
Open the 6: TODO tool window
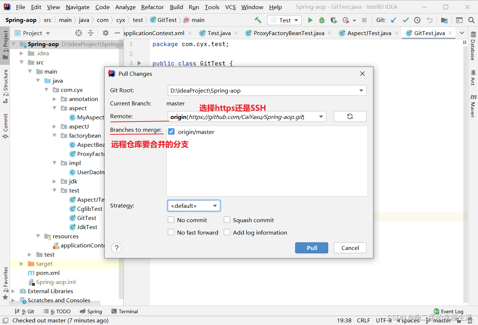pyautogui.click(x=57, y=311)
